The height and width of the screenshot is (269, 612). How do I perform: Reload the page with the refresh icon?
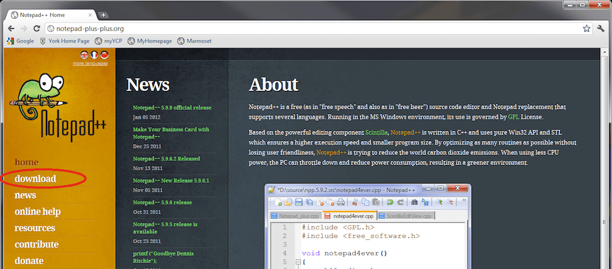[x=36, y=29]
